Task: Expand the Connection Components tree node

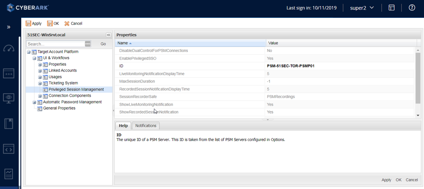Action: pos(40,96)
